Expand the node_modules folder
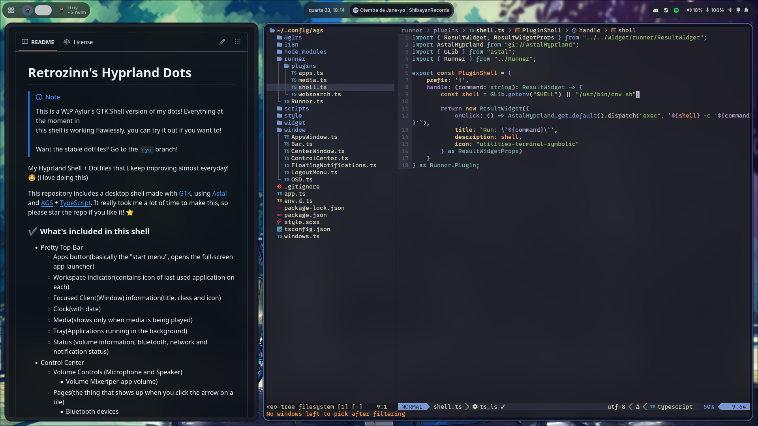Viewport: 758px width, 426px height. (x=302, y=52)
